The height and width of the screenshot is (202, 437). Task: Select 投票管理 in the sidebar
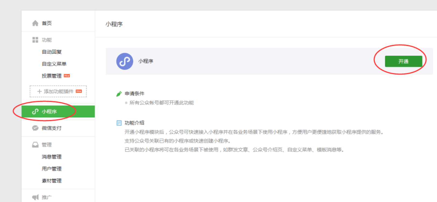(52, 76)
